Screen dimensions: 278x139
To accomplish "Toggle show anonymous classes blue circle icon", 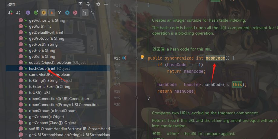I will [x=67, y=13].
